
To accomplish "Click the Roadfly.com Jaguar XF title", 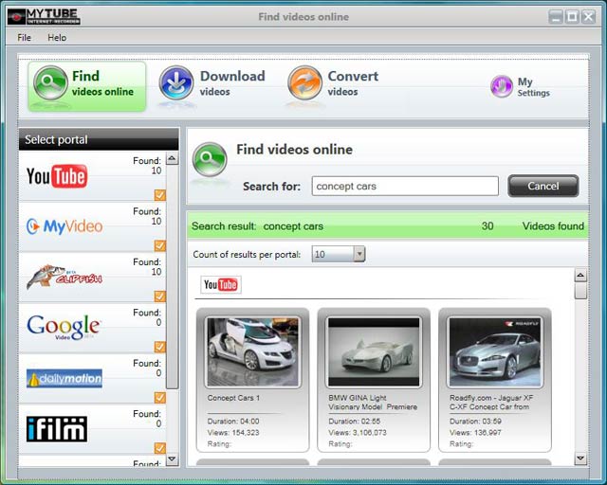I will (491, 403).
